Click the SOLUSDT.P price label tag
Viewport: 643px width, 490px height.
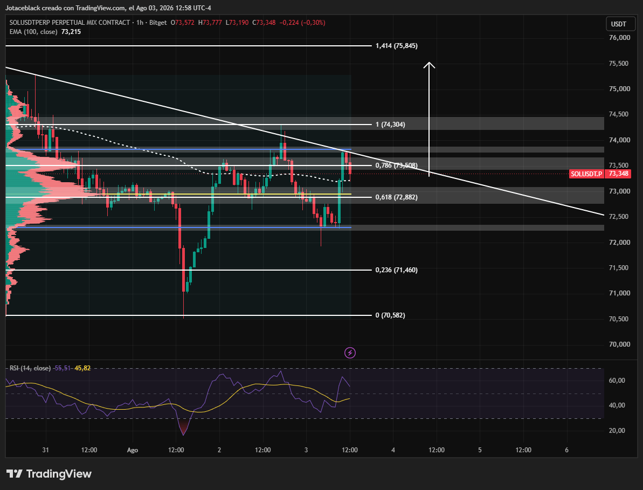coord(586,174)
